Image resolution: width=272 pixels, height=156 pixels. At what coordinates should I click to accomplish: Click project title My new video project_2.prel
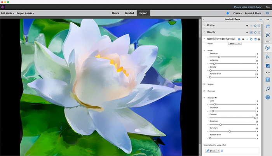pos(248,7)
